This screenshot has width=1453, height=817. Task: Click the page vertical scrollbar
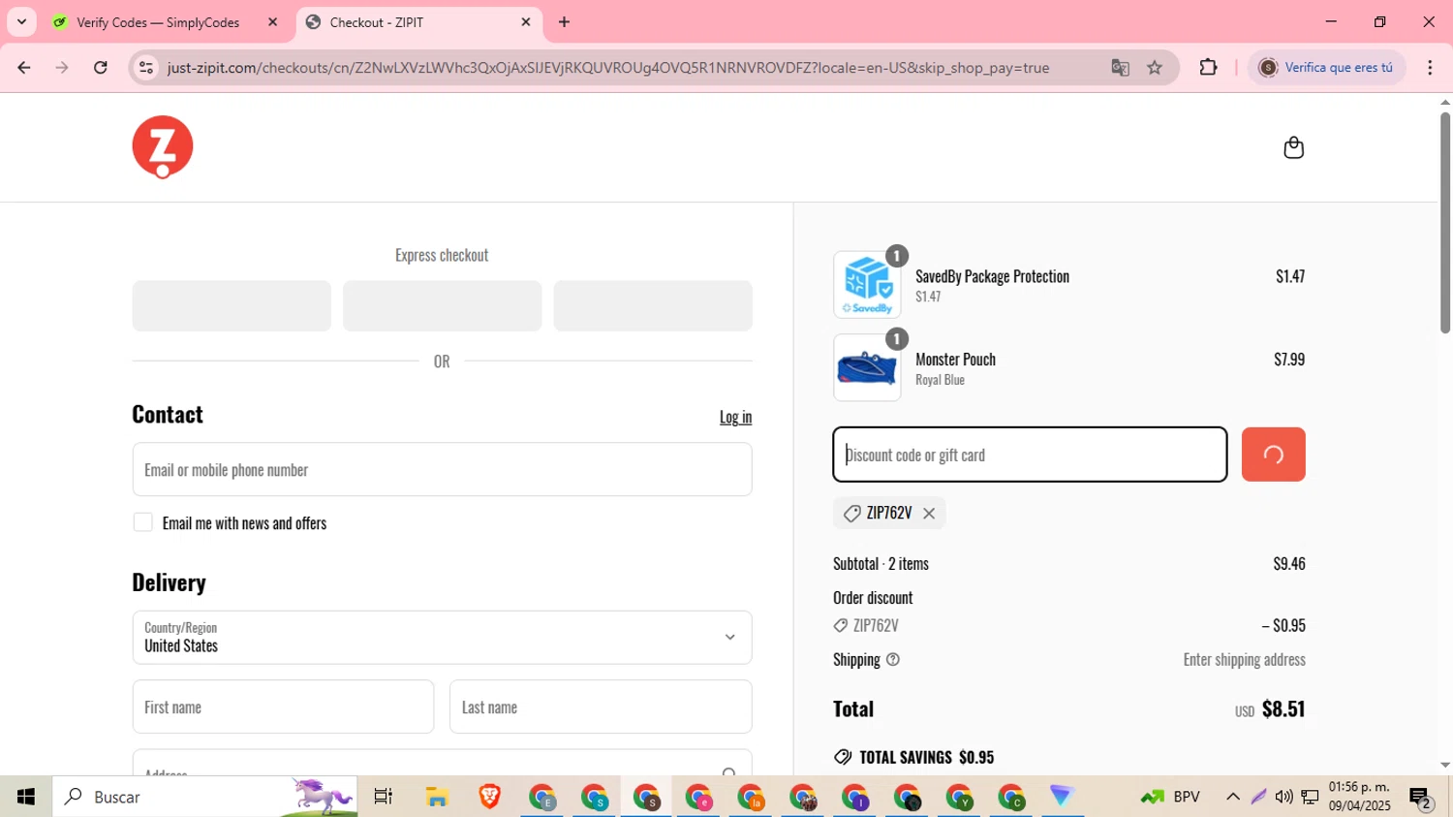point(1445,223)
